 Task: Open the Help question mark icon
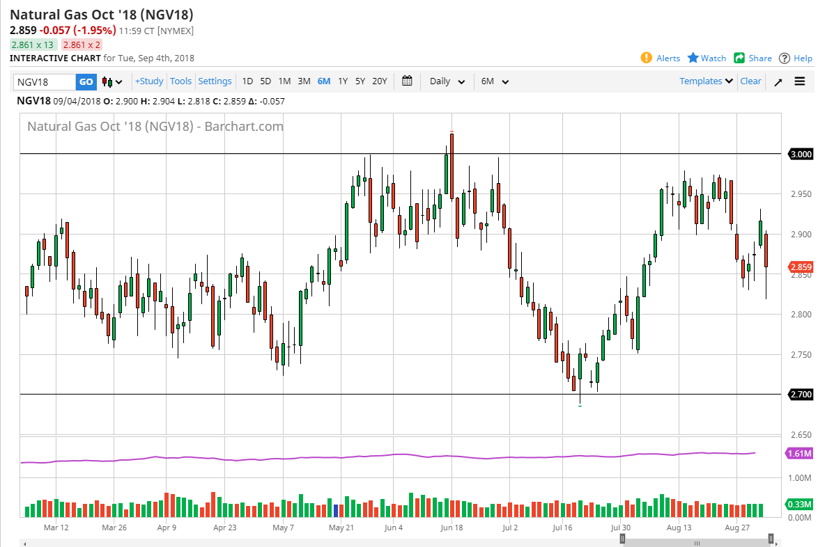point(785,58)
